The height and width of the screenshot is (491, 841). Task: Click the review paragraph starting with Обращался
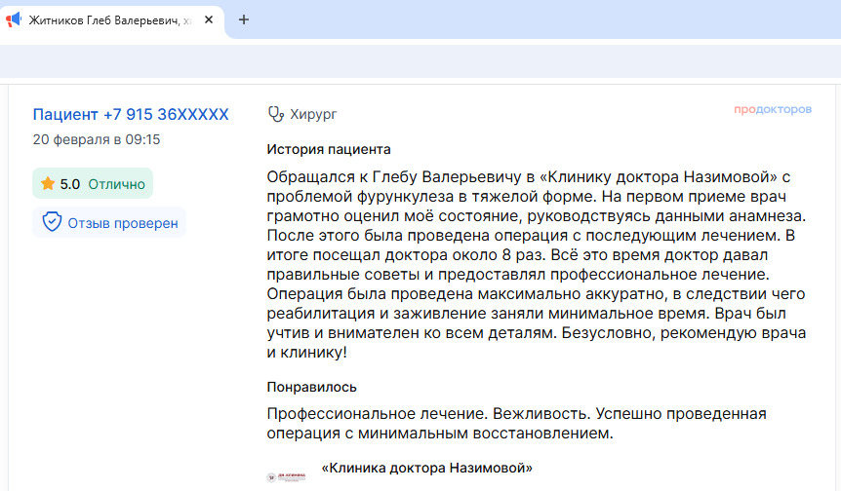[537, 264]
